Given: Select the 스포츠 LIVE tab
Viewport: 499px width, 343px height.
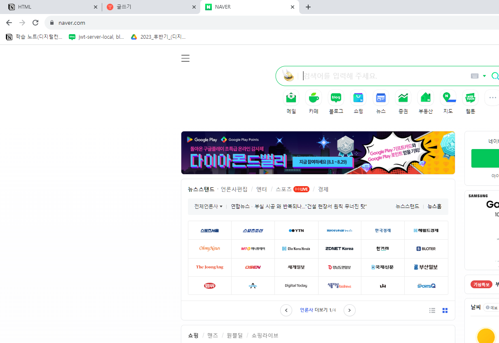Looking at the screenshot, I should point(292,189).
